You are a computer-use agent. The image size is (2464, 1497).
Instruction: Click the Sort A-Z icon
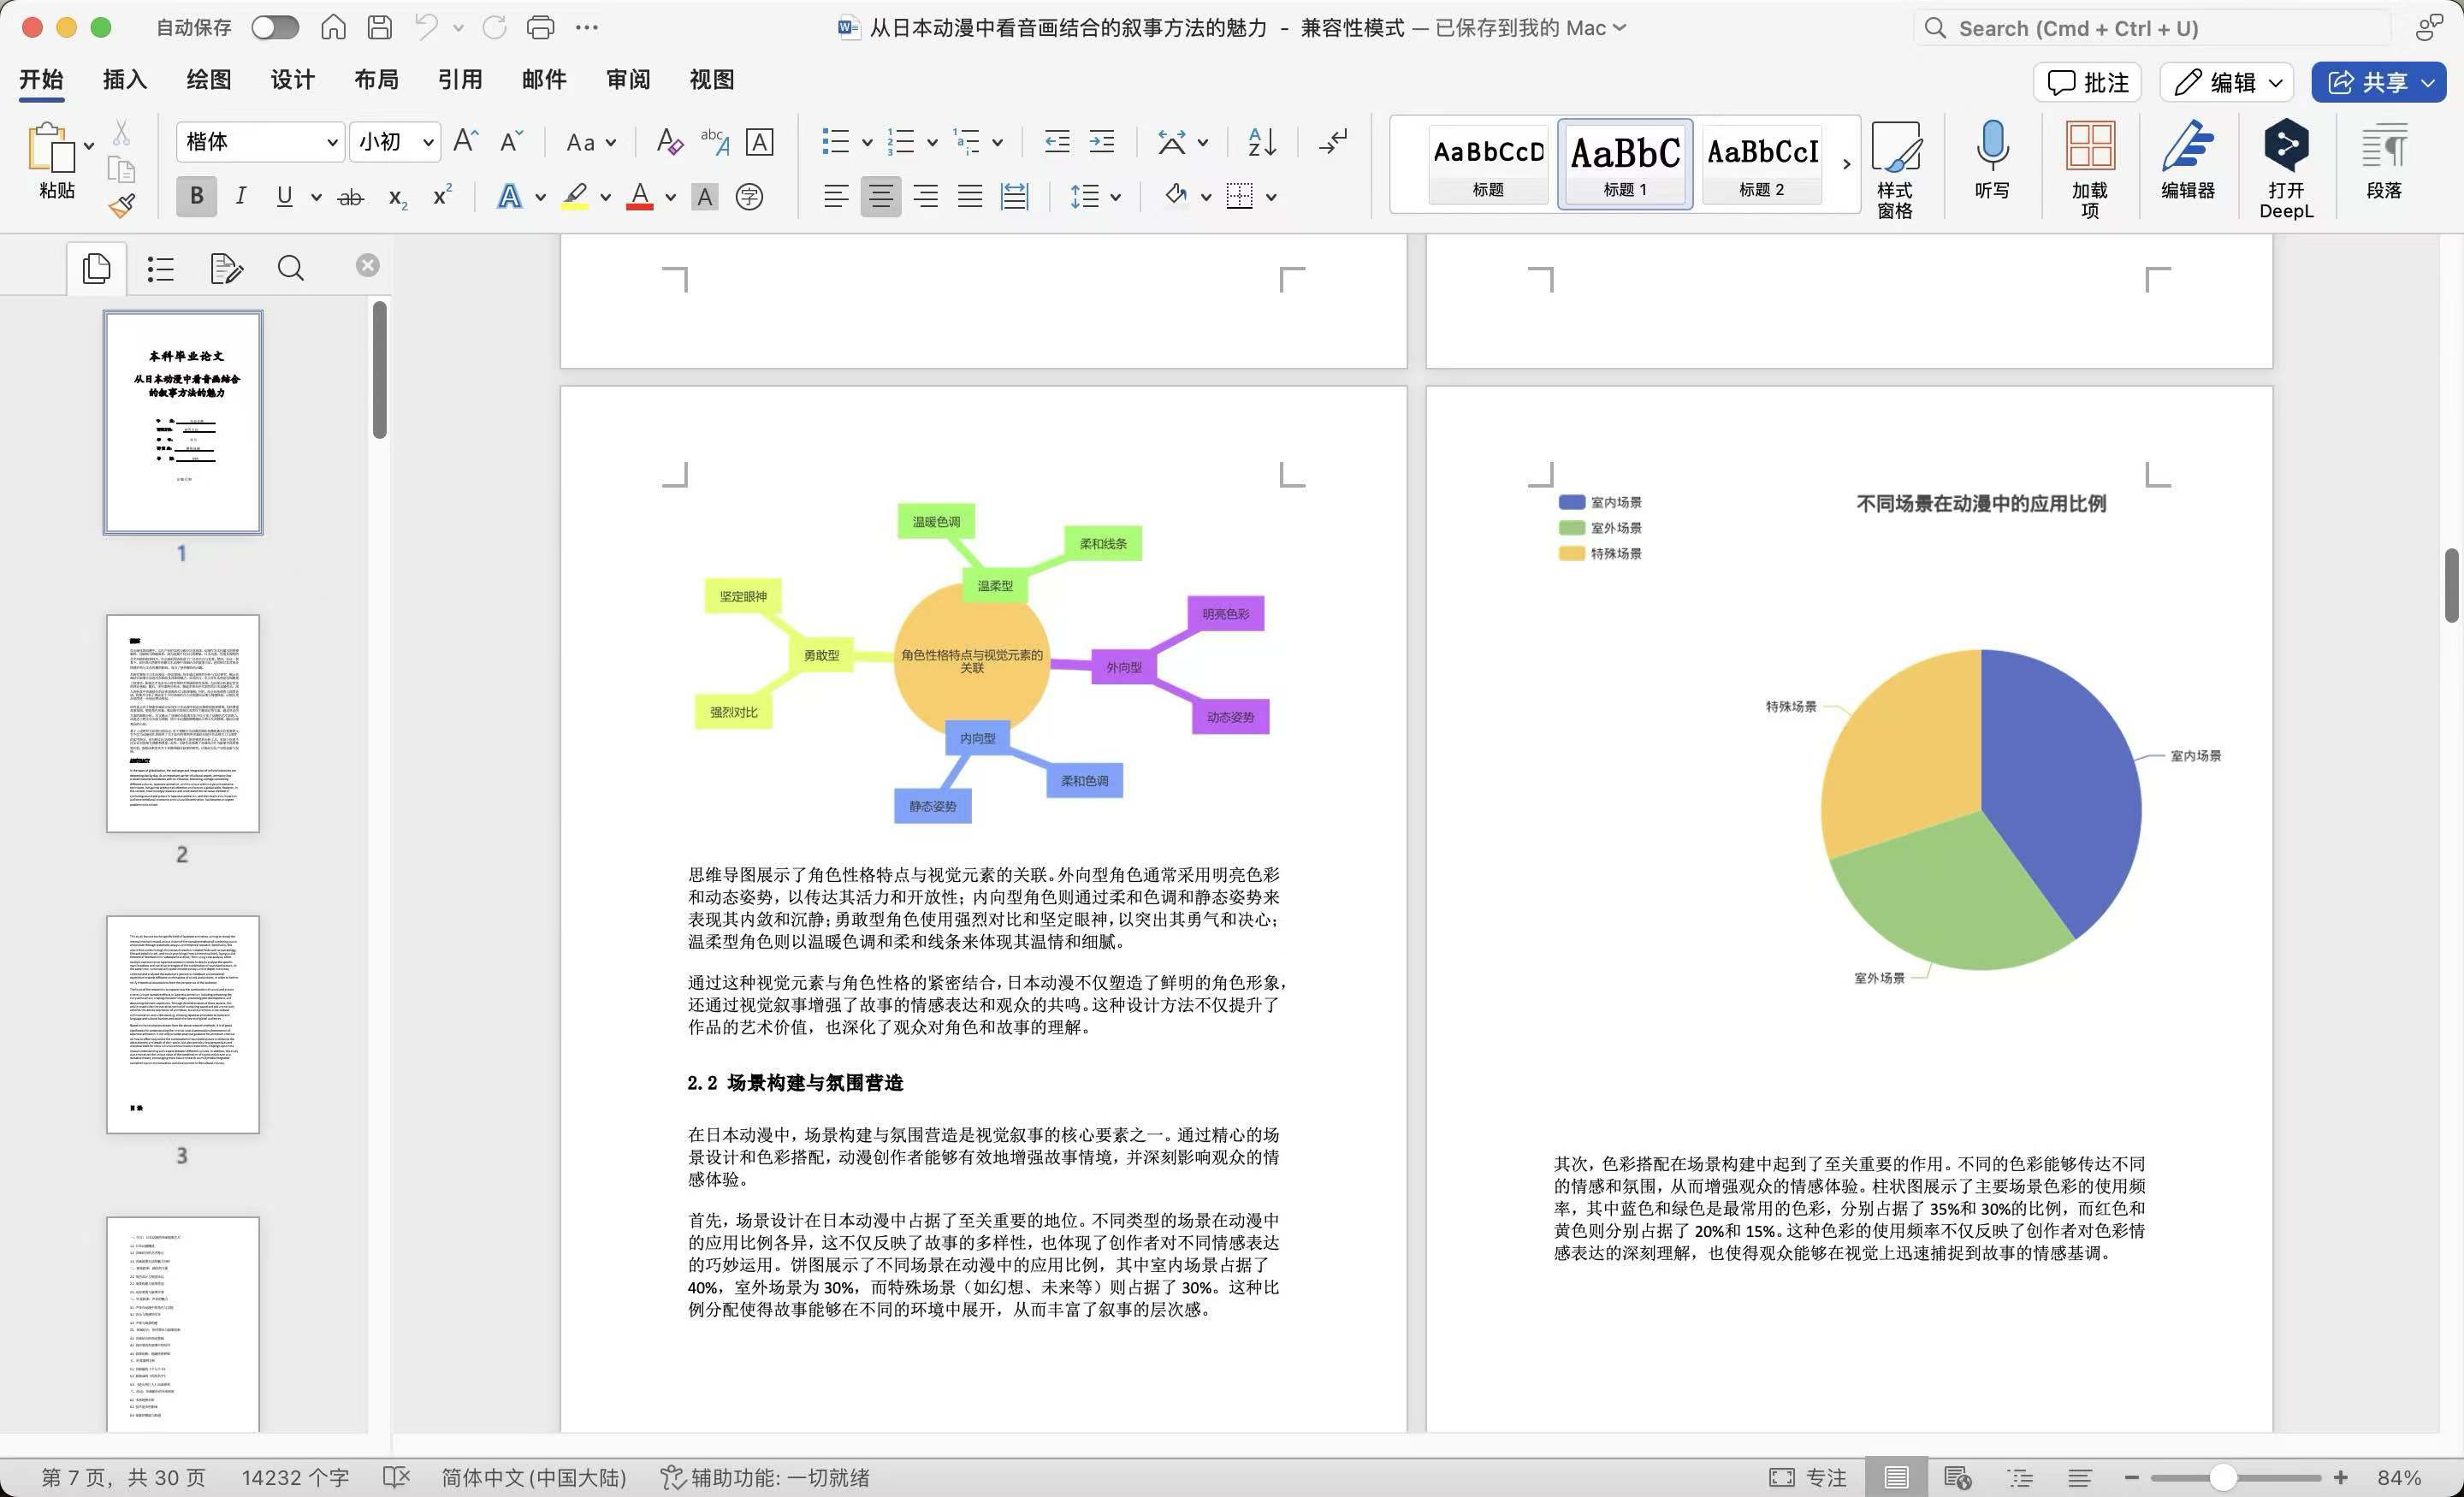tap(1261, 142)
